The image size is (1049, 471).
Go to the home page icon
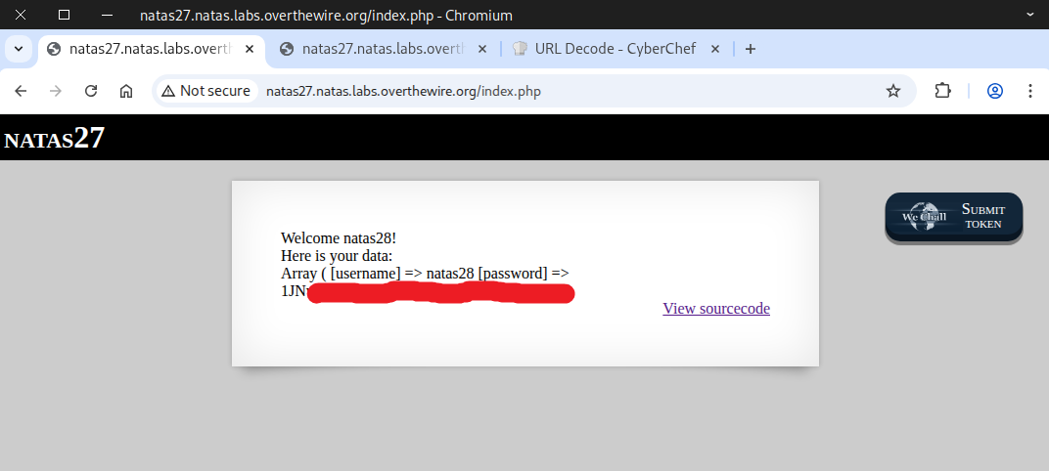click(126, 91)
